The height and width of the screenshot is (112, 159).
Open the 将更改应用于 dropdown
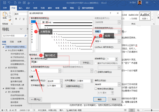click(119, 22)
